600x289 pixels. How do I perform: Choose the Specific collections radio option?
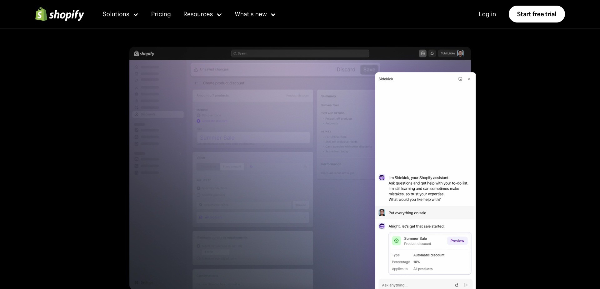click(198, 188)
